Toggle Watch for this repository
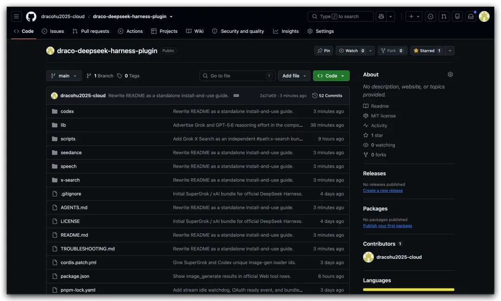The width and height of the screenshot is (501, 301). click(351, 50)
